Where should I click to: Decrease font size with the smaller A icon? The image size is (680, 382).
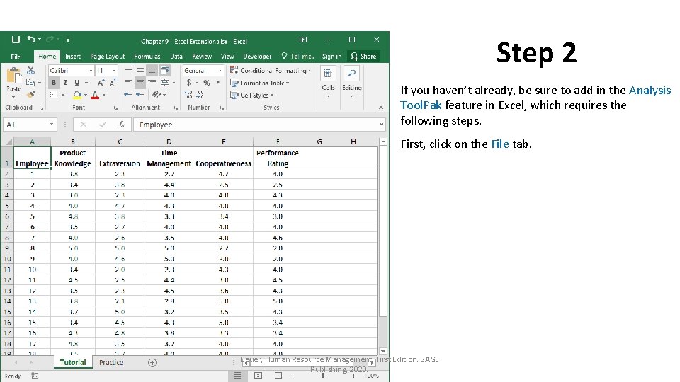113,82
